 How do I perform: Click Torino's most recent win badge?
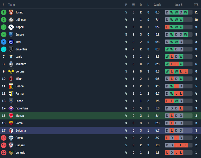(185, 12)
